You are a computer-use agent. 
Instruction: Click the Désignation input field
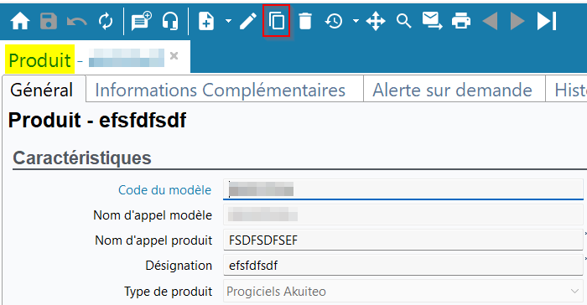click(403, 266)
